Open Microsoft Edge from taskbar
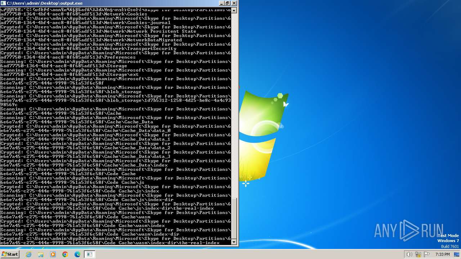 pyautogui.click(x=77, y=254)
